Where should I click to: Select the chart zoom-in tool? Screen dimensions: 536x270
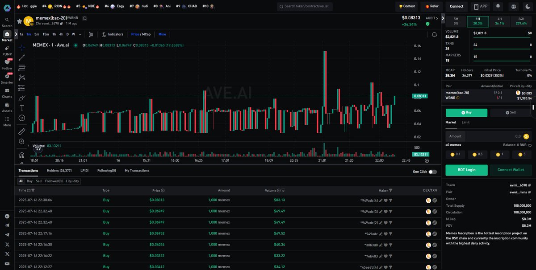21,141
